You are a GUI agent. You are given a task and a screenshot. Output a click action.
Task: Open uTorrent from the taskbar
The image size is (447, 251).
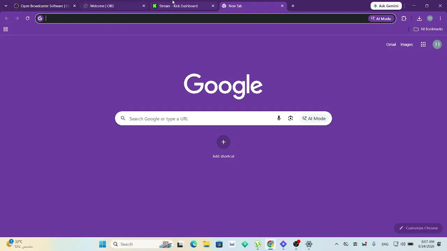[258, 244]
